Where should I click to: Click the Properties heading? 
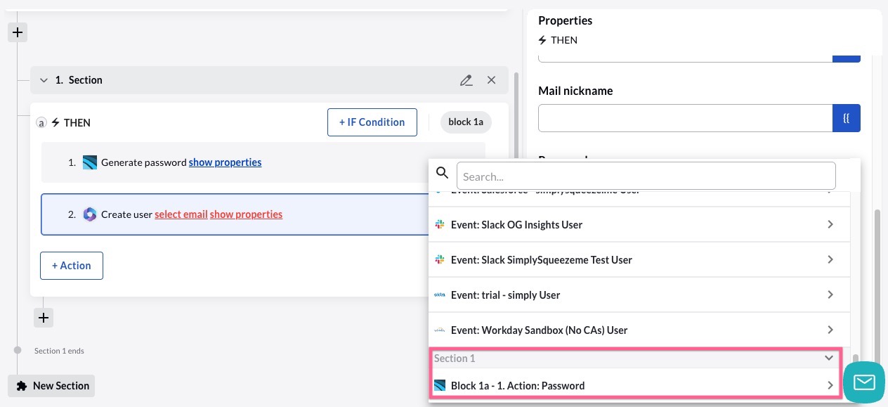click(x=565, y=21)
